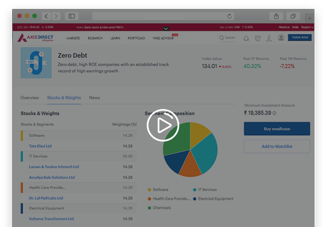Click the Zero Debt smallcase thumbnail
326x227 pixels.
coord(36,63)
